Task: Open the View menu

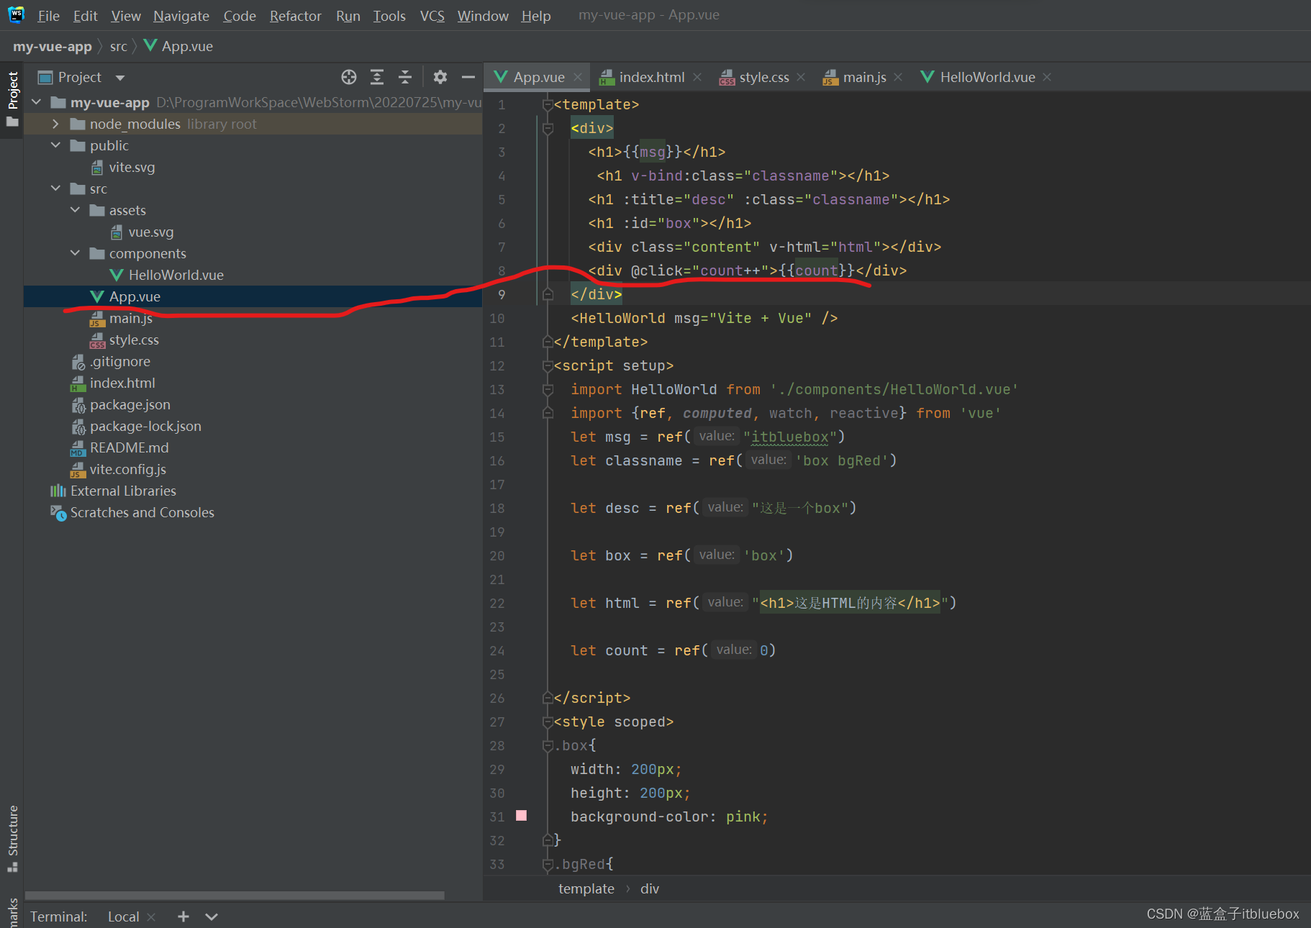Action: point(126,15)
